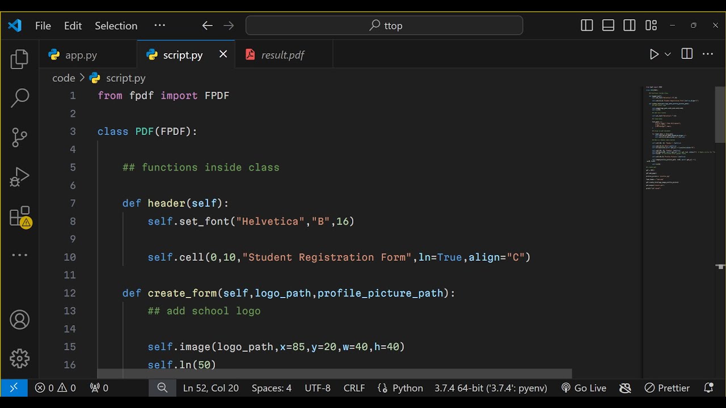Run the Python file with play icon
The width and height of the screenshot is (726, 408).
click(x=654, y=54)
